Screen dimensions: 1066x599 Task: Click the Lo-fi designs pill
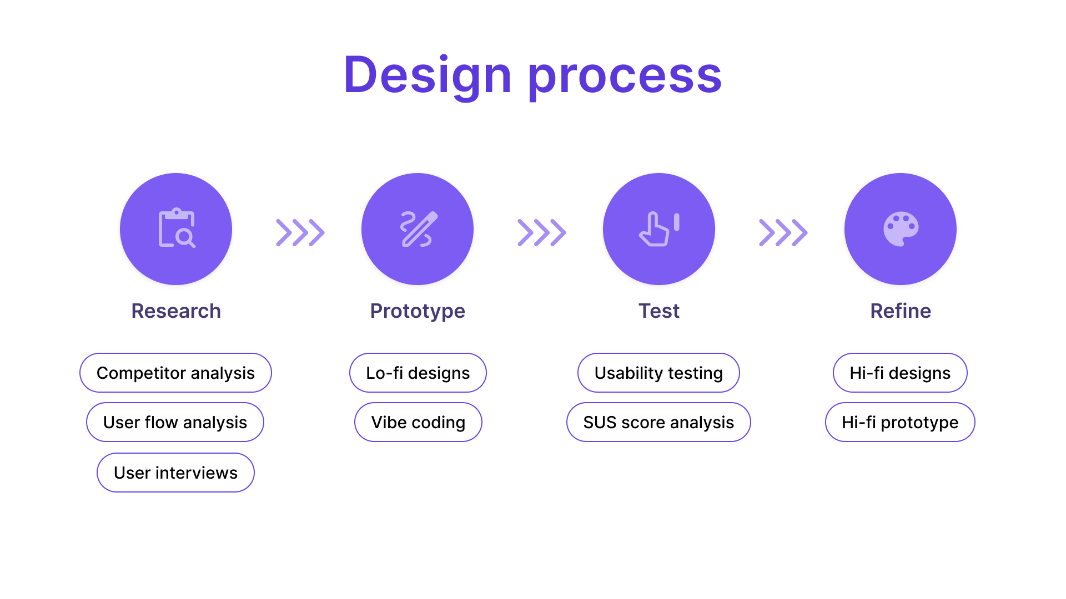(x=418, y=373)
